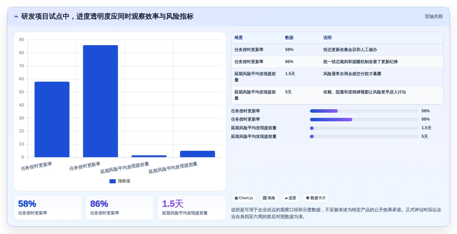Viewport: 457px width, 234px height.
Task: Click the lightning icon beside the title
Action: click(x=16, y=17)
